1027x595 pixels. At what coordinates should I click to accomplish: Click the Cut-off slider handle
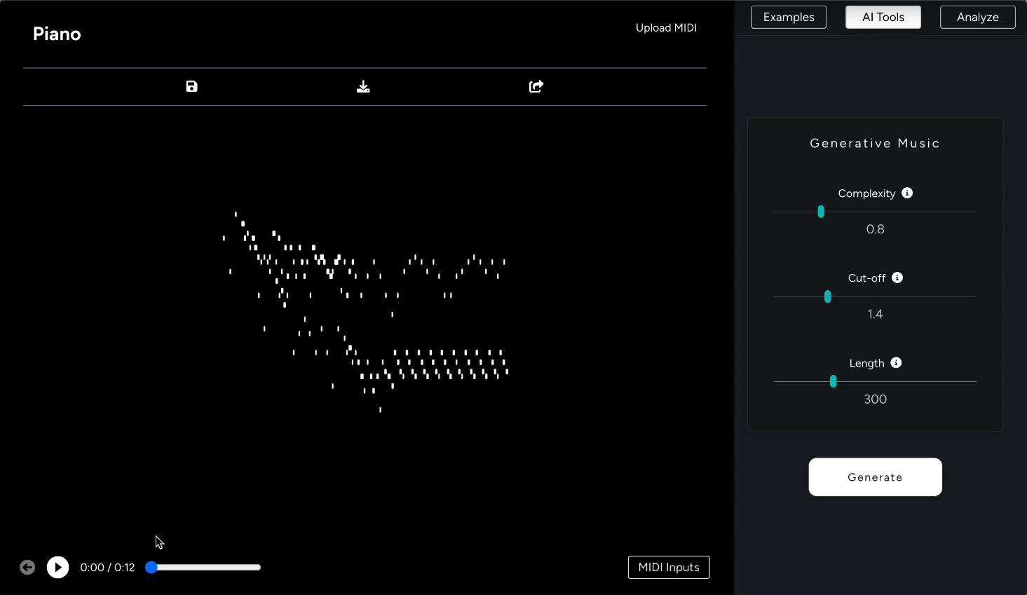(828, 296)
